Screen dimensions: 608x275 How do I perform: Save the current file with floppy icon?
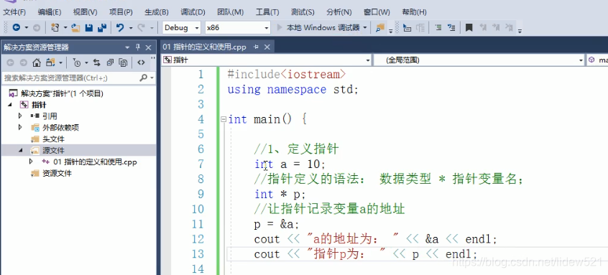coord(89,27)
